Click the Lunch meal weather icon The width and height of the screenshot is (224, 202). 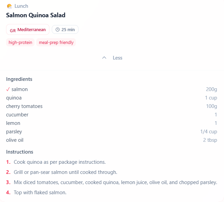(9, 6)
